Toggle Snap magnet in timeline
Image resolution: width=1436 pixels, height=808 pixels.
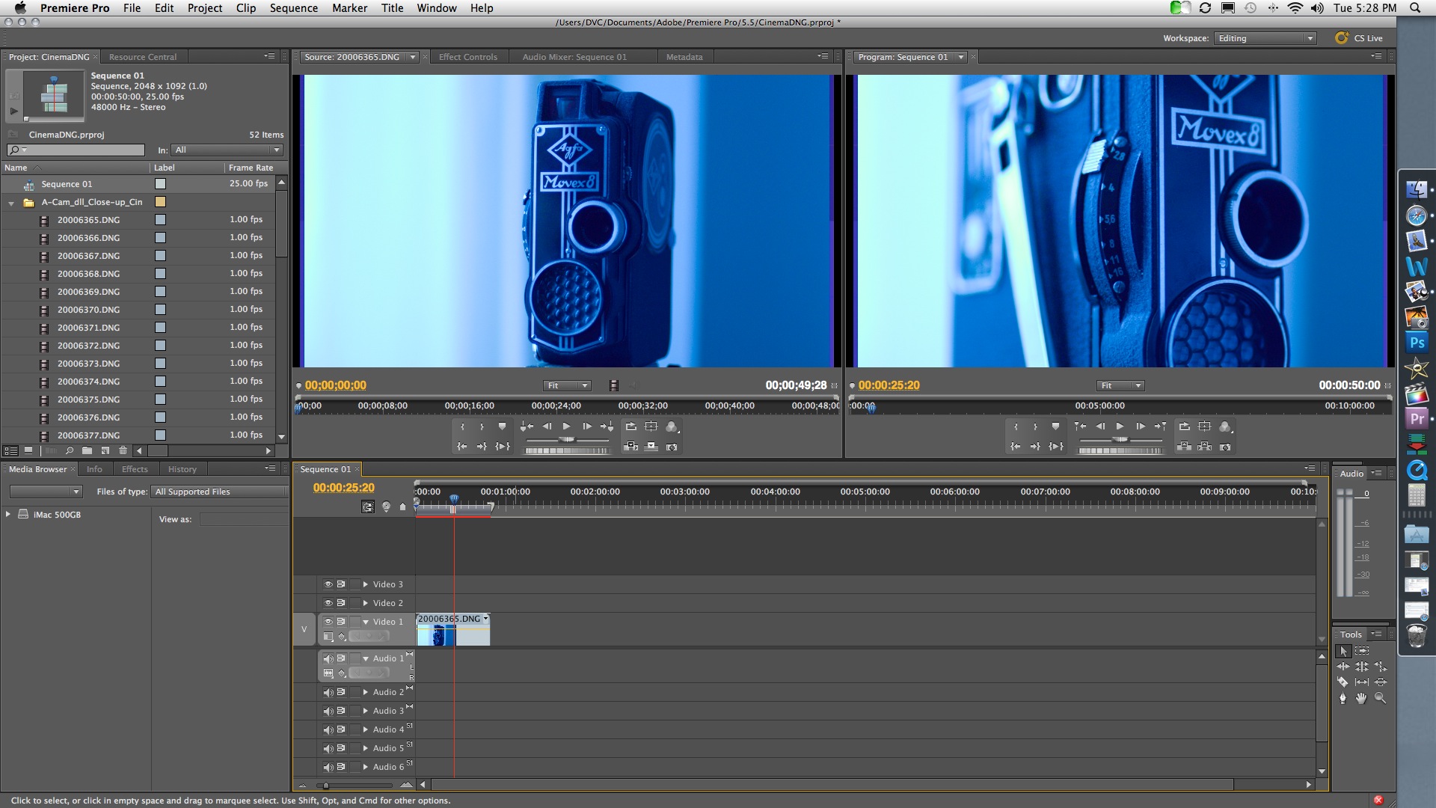tap(368, 506)
